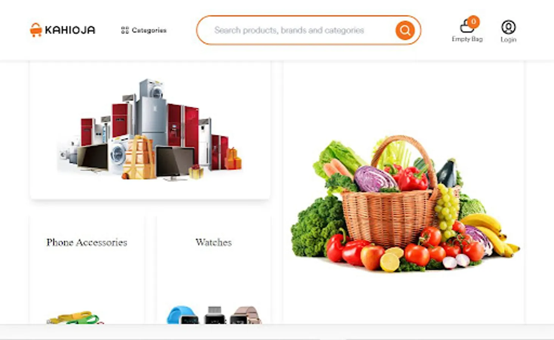
Task: Click the Login text link
Action: click(x=508, y=40)
